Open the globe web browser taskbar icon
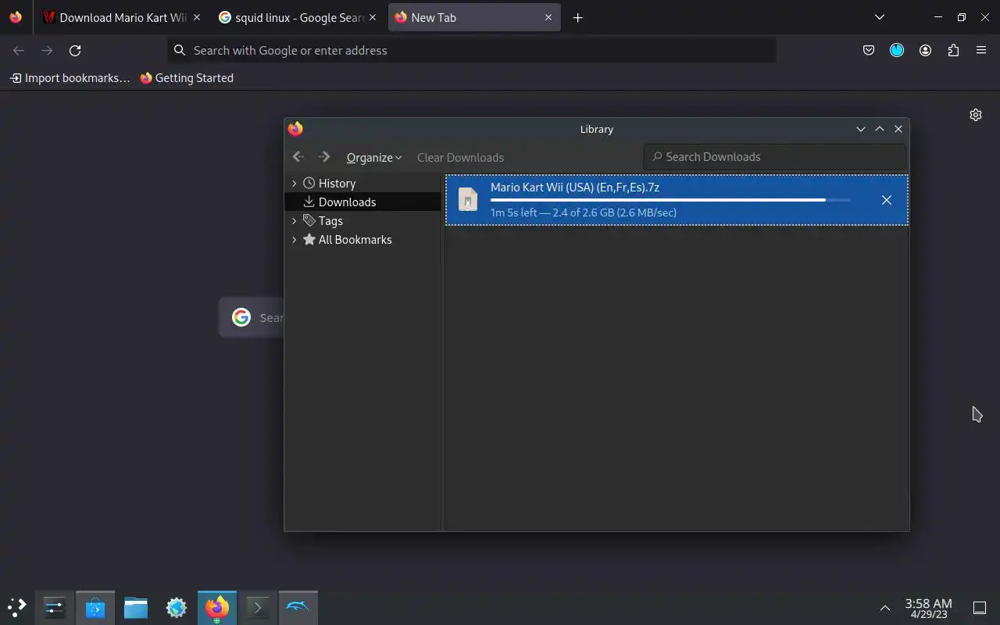 (x=177, y=607)
